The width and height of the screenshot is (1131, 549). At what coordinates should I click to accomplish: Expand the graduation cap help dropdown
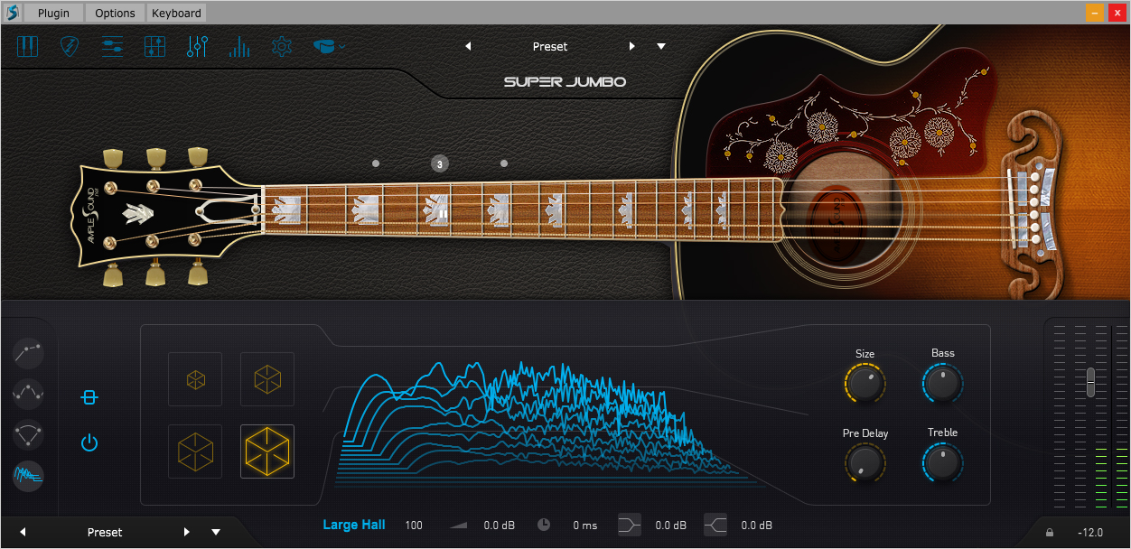329,46
